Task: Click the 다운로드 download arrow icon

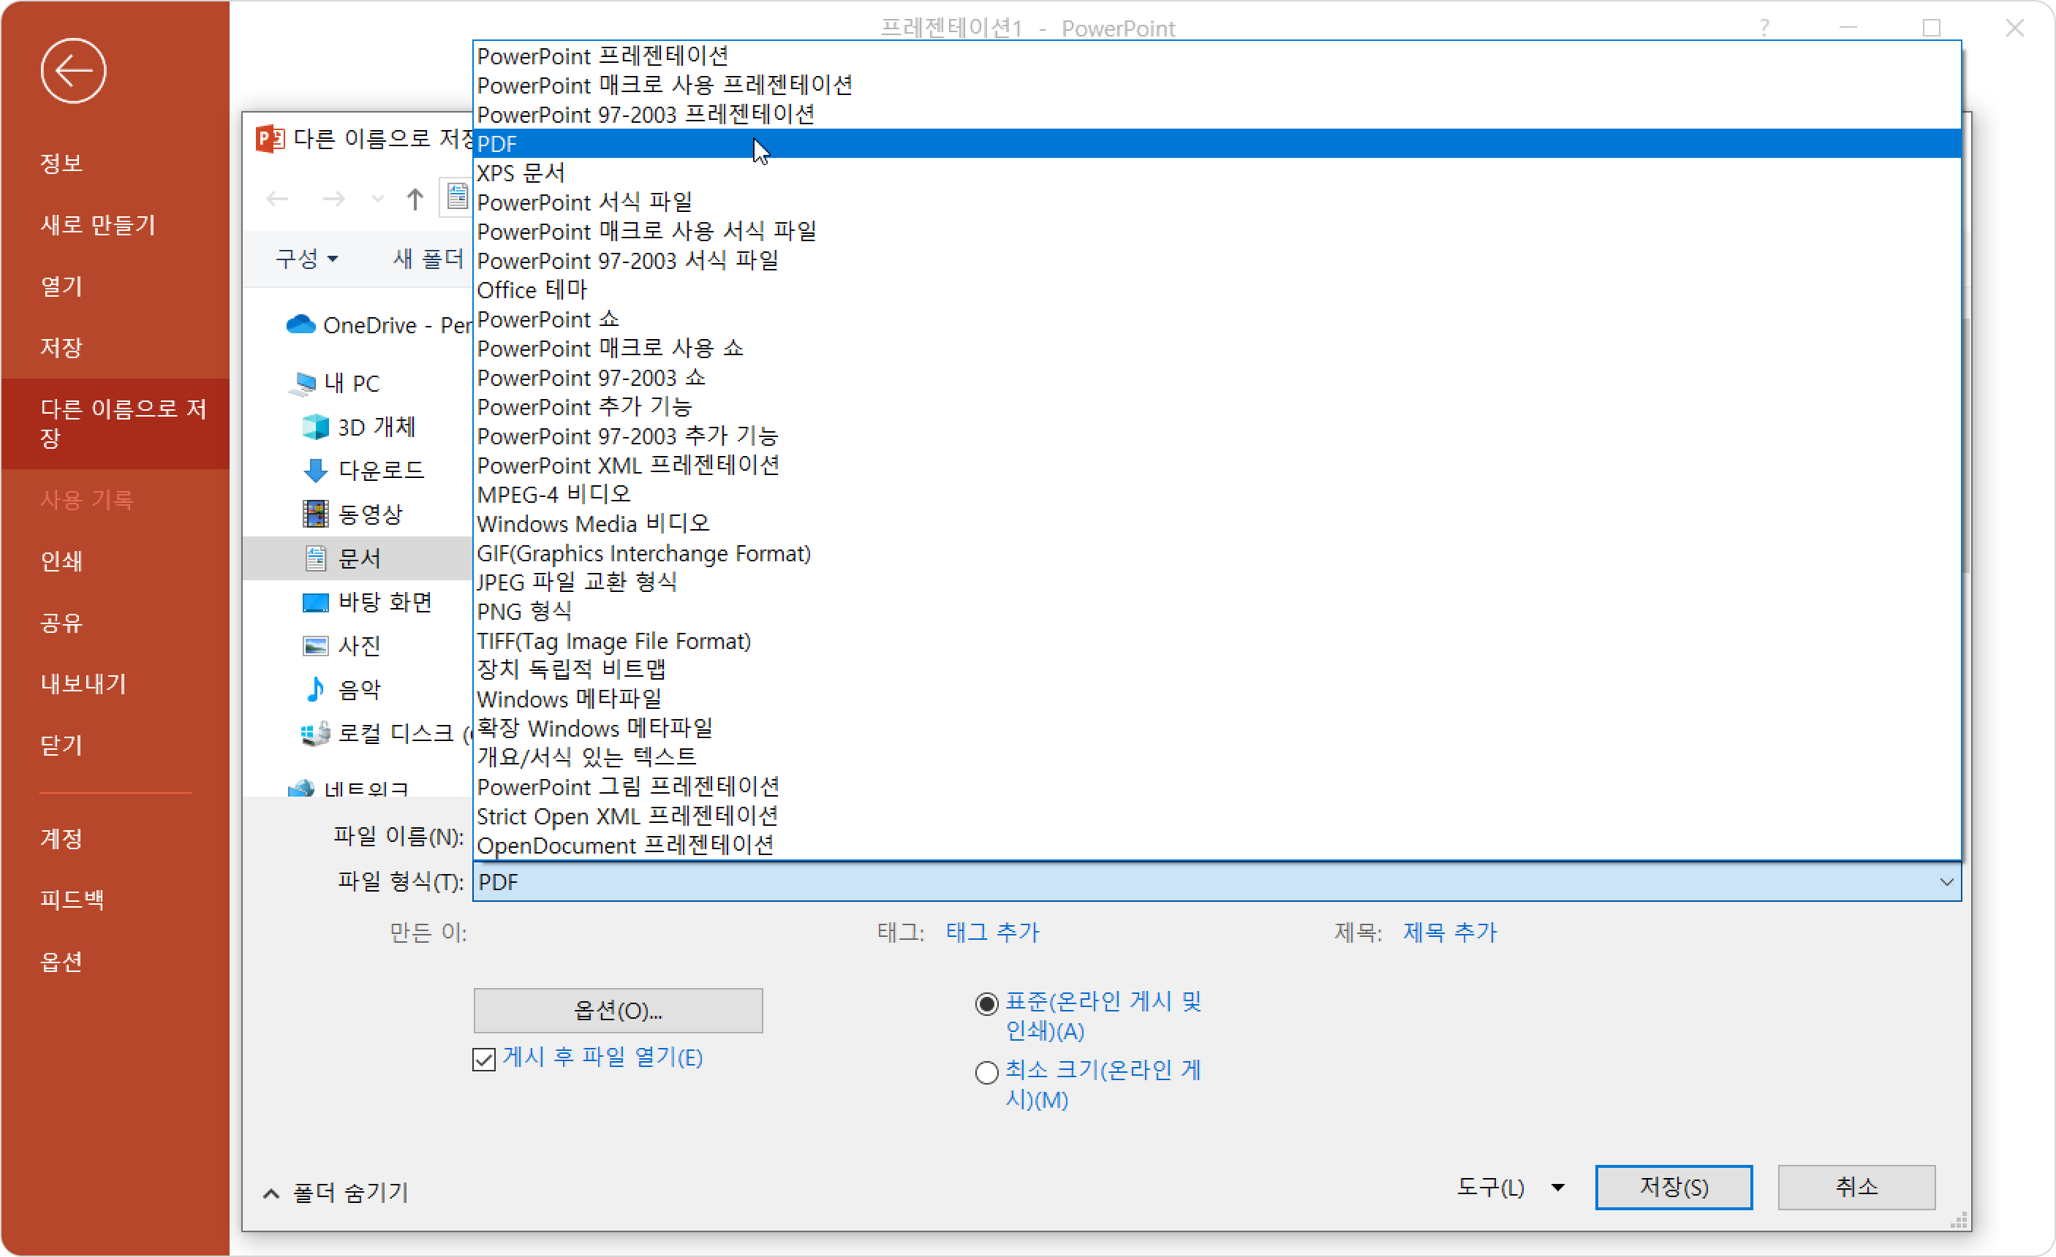Action: pyautogui.click(x=315, y=471)
